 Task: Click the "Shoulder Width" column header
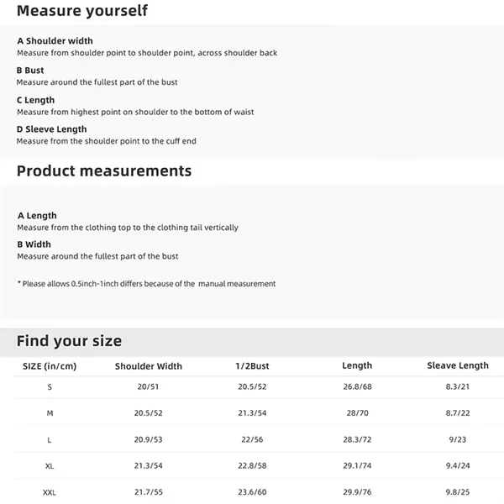coord(148,366)
